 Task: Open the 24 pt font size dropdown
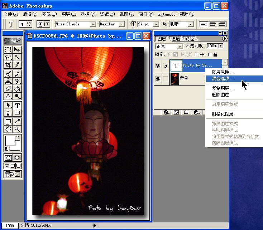156,24
